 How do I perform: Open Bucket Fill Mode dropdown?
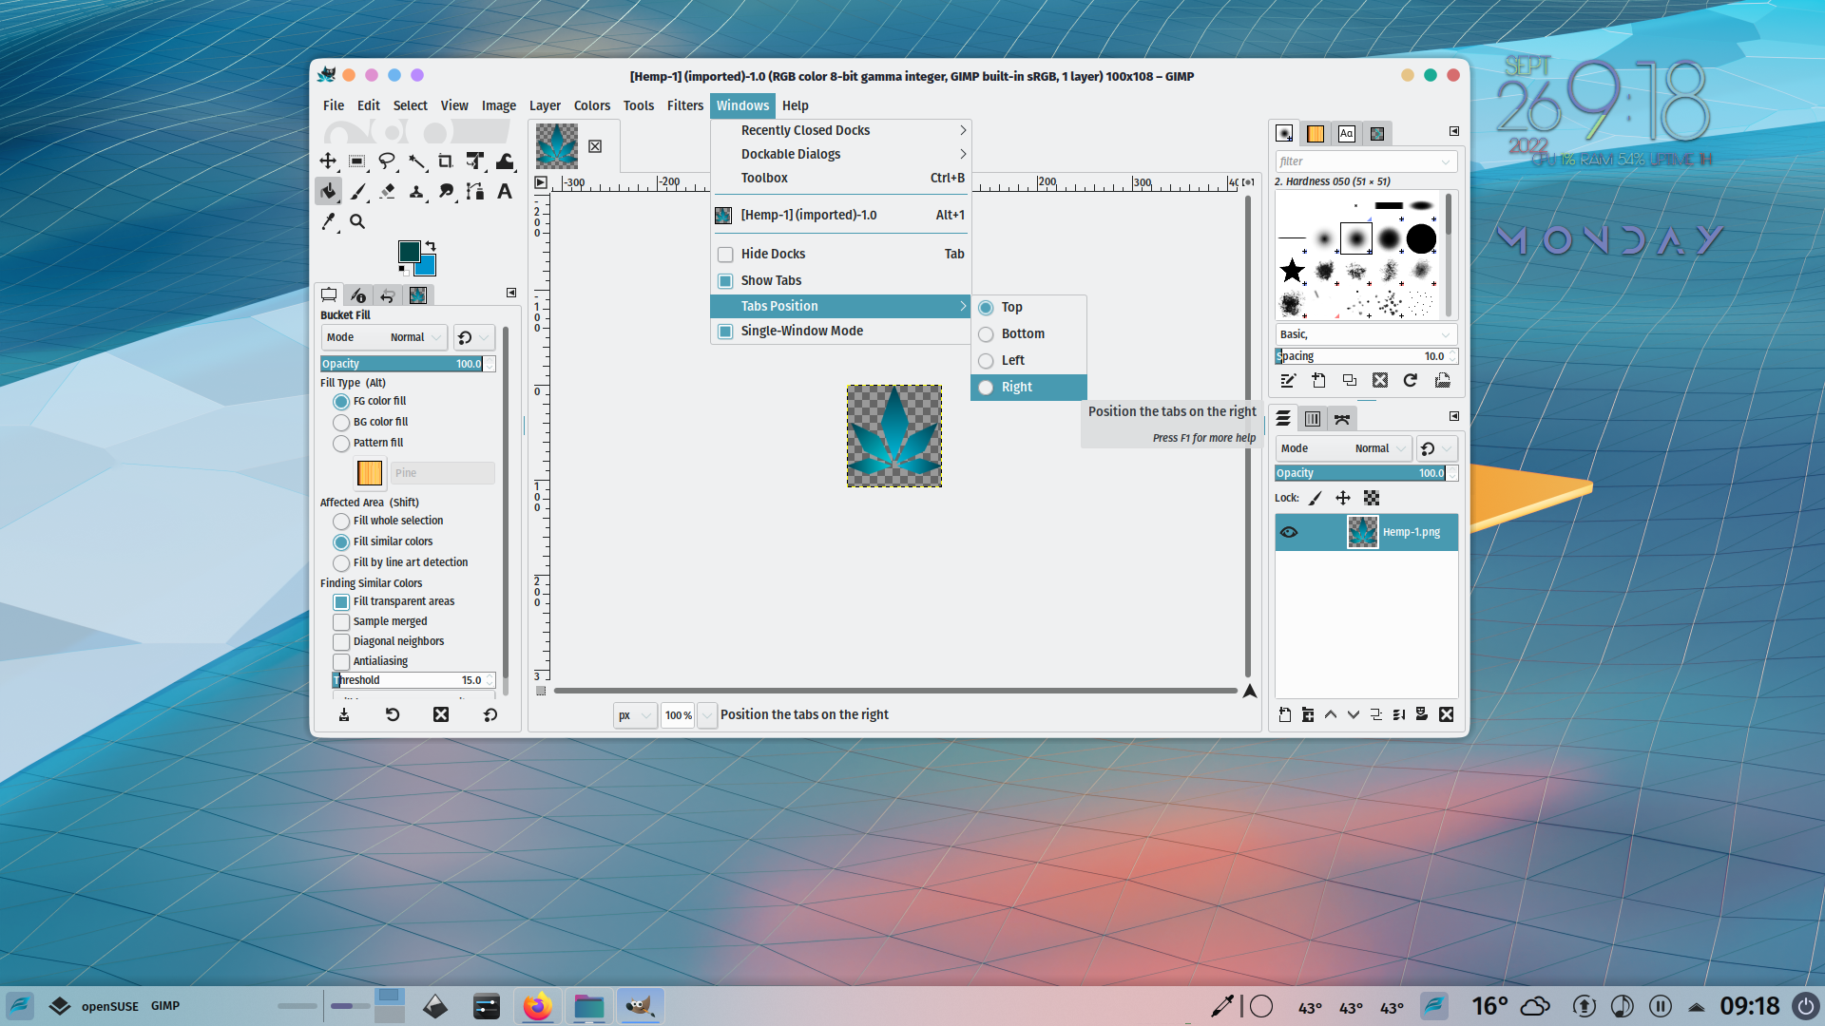(x=384, y=337)
